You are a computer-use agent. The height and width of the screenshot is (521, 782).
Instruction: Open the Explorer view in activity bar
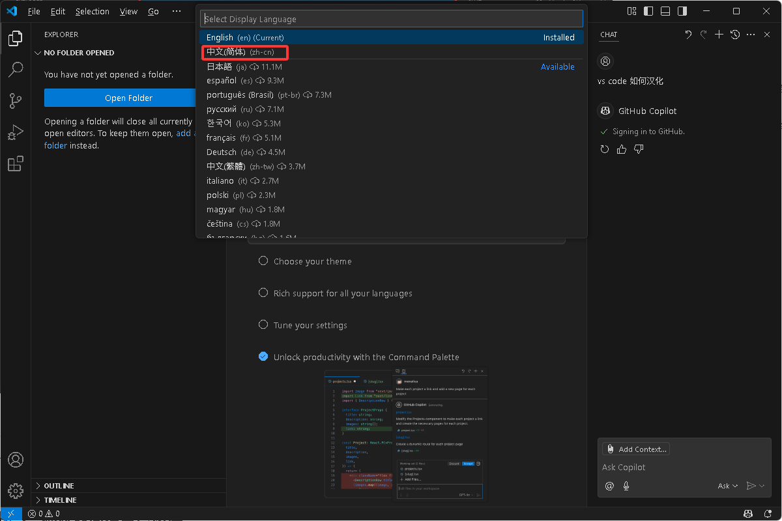[16, 38]
